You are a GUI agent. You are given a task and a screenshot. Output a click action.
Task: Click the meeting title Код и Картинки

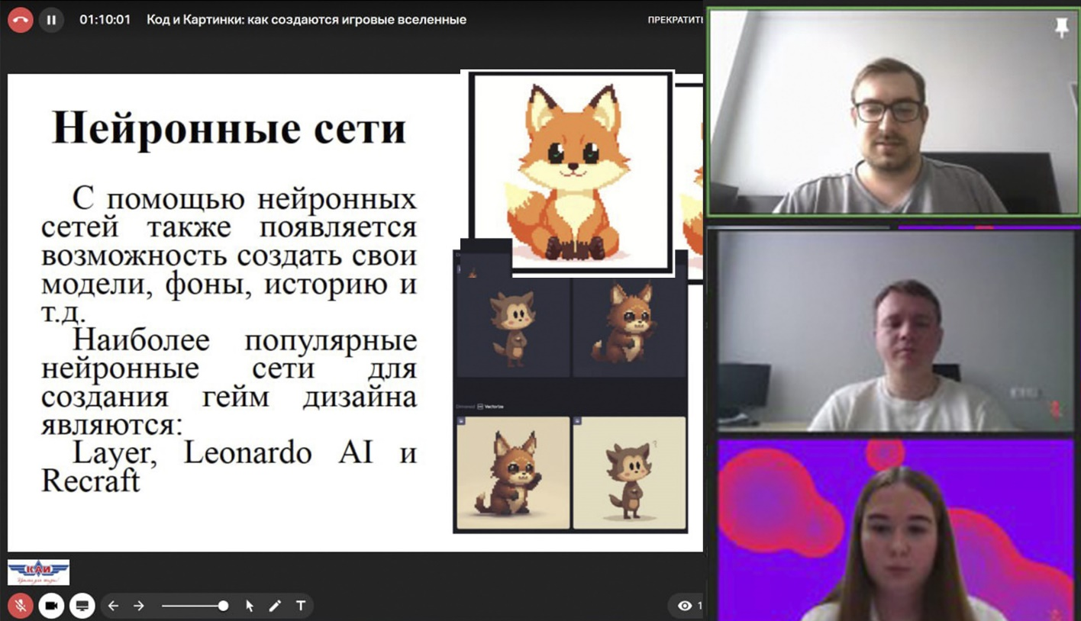click(x=306, y=20)
